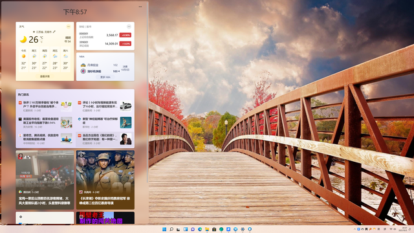414x233 pixels.
Task: Select the forecast day showing 30° and 20°
Action: point(65,59)
